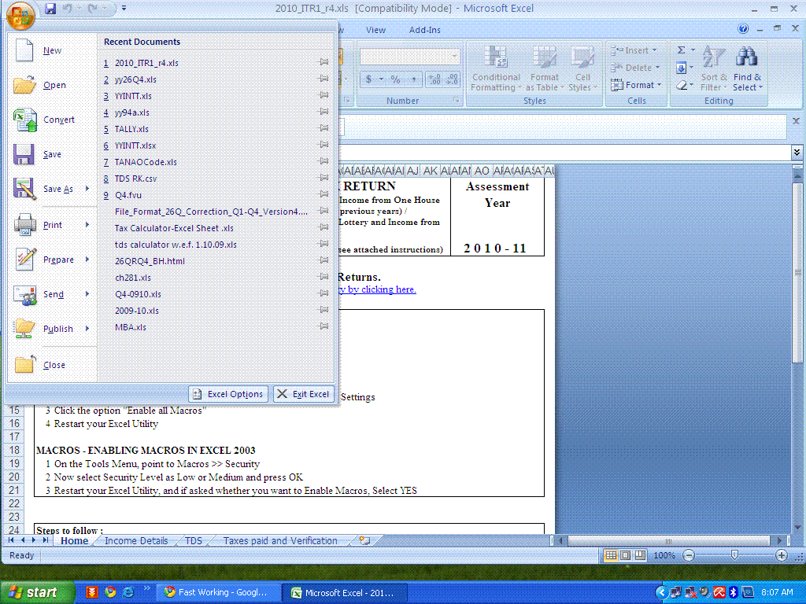The width and height of the screenshot is (806, 604).
Task: Click the Print printer icon
Action: coord(24,224)
